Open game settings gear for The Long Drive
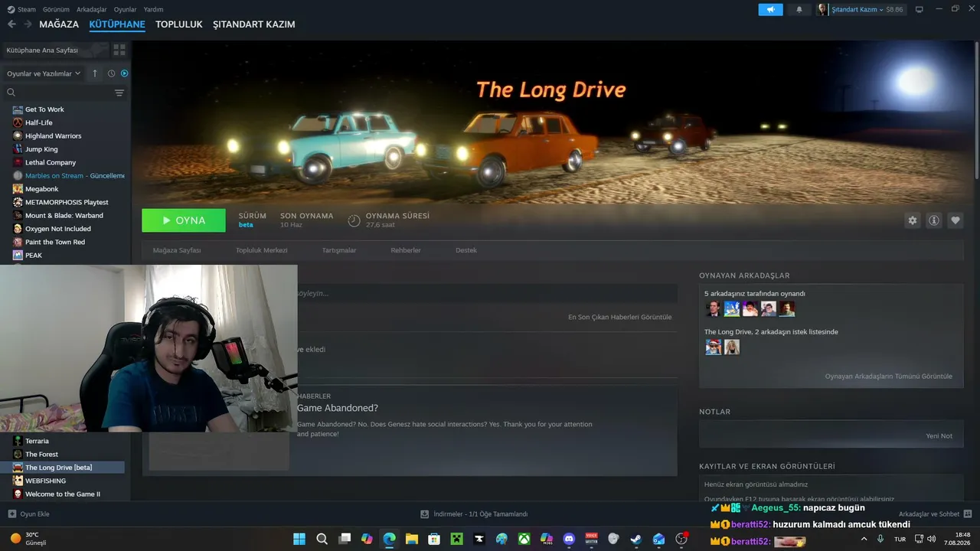980x551 pixels. [x=913, y=220]
